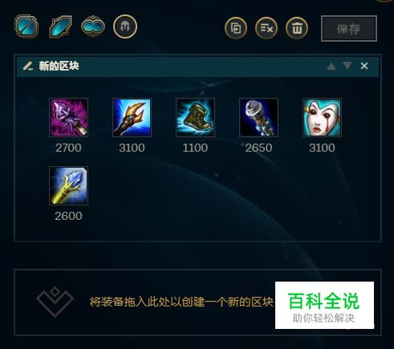Image resolution: width=394 pixels, height=349 pixels.
Task: Move block up with up arrow
Action: [x=331, y=66]
